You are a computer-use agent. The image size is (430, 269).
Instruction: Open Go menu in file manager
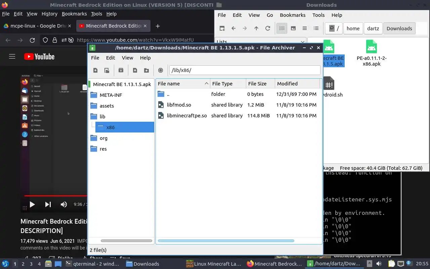[x=270, y=15]
